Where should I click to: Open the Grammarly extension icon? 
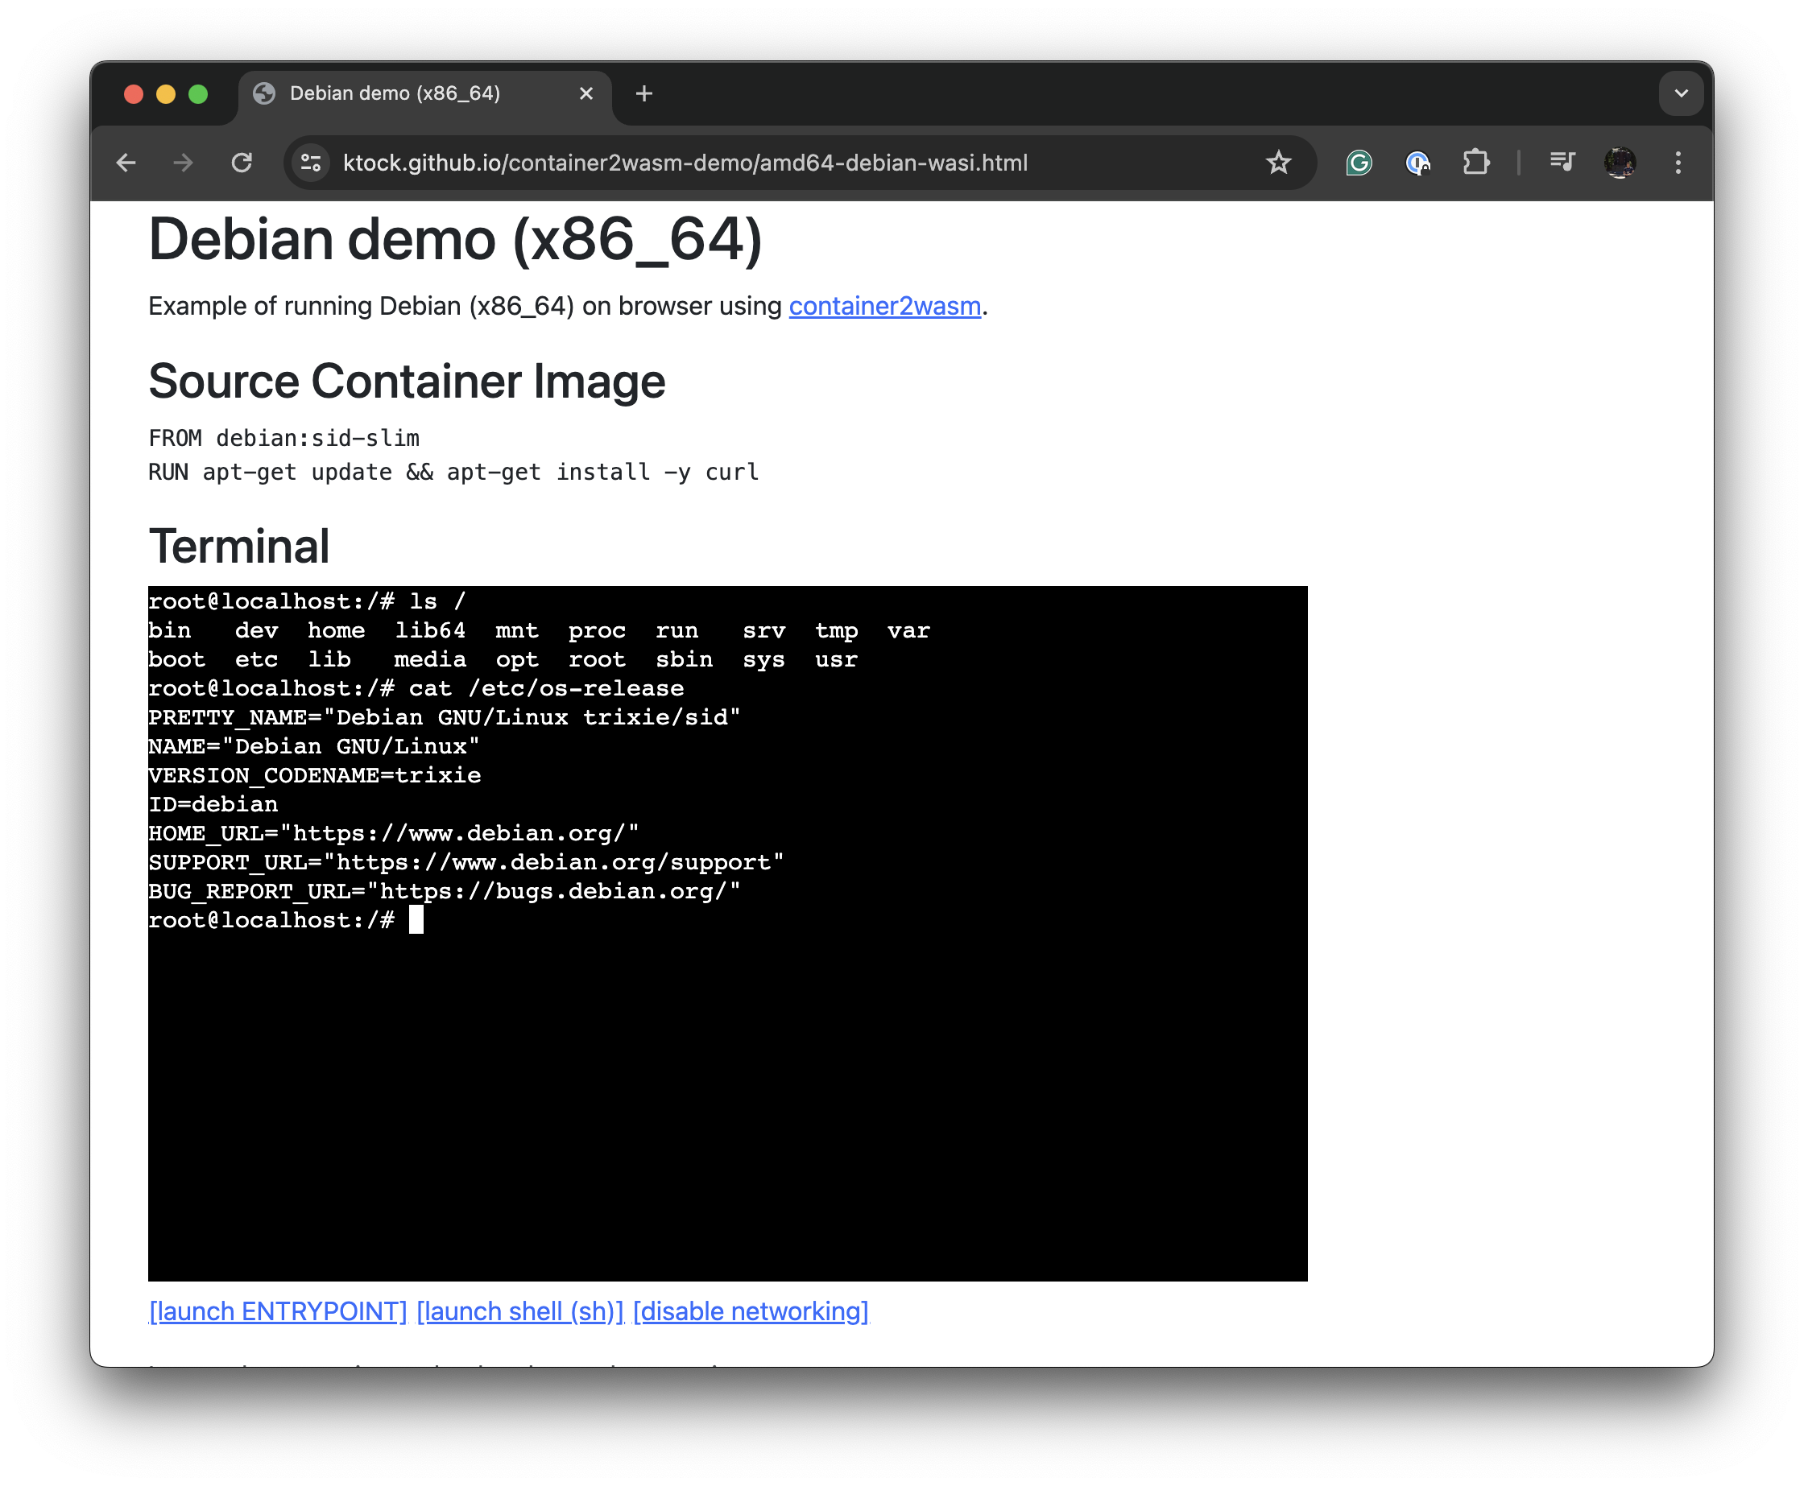pos(1358,163)
